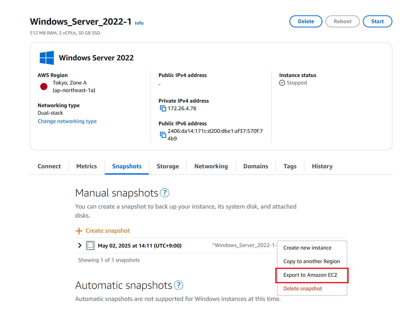Click the Instance status label
This screenshot has width=415, height=325.
298,75
